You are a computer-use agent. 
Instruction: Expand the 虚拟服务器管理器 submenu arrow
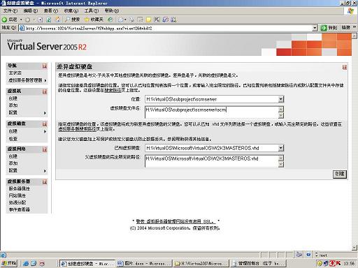[x=45, y=80]
